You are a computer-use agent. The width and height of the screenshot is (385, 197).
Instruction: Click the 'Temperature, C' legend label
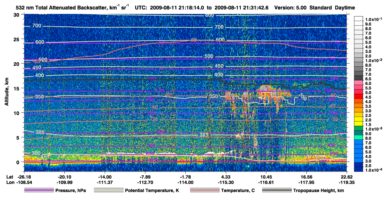[x=238, y=191]
